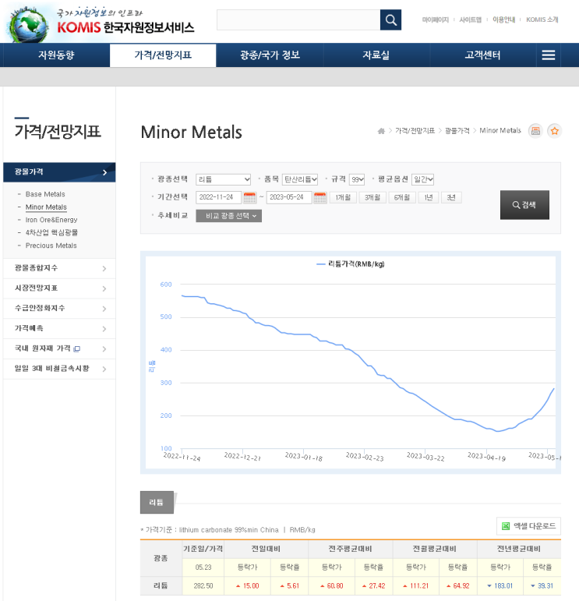Collapse the 광물가격 sidebar section
This screenshot has width=579, height=601.
click(59, 172)
